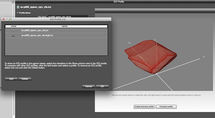This screenshot has height=118, width=215.
Task: Select the sc-p600_epson_cpn_vfa.icc row name
Action: (35, 31)
